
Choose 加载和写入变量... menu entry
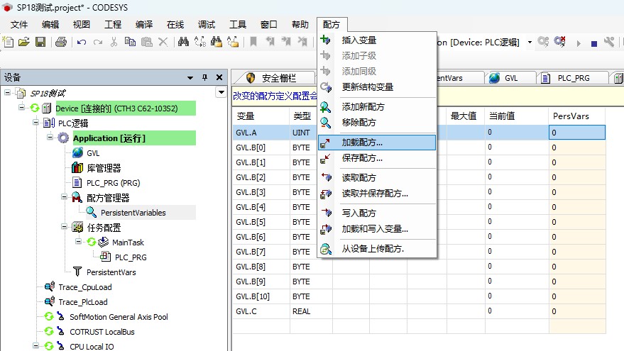click(x=377, y=229)
